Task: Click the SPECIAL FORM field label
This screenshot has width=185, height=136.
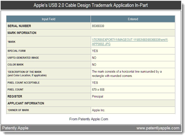Action: coord(17,51)
